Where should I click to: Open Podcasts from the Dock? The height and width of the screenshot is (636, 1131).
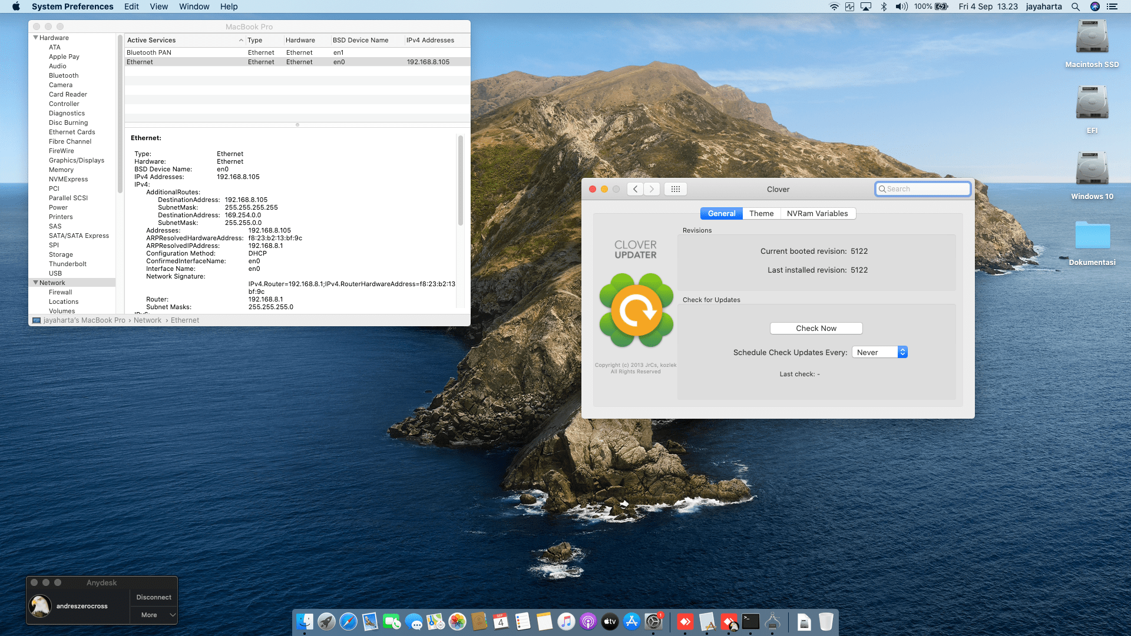(x=588, y=621)
